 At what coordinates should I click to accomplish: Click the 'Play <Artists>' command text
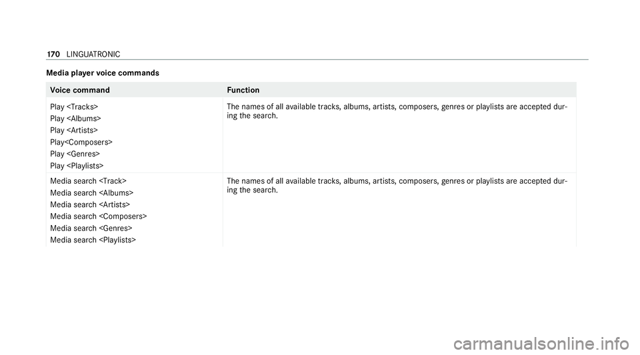[74, 131]
